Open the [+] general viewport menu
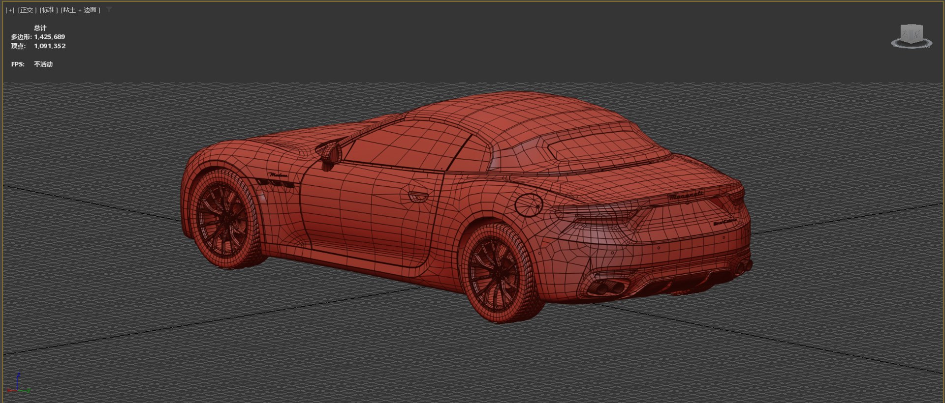Viewport: 945px width, 403px height. coord(10,10)
